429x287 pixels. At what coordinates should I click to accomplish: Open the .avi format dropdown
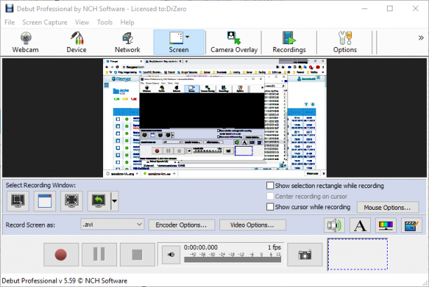[x=112, y=225]
